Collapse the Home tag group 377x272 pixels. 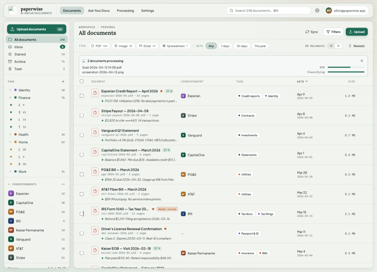(10, 142)
